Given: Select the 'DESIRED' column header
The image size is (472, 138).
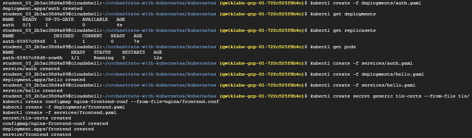Looking at the screenshot, I should pyautogui.click(x=64, y=36).
